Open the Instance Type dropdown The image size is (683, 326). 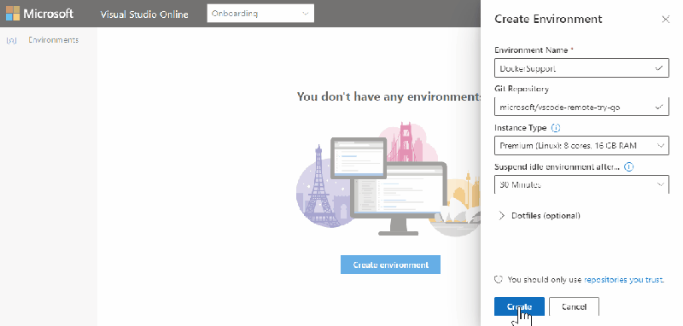pos(581,145)
